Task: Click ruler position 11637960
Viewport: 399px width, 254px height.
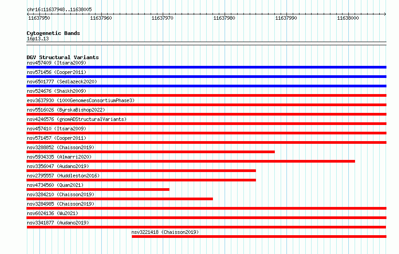Action: coord(101,18)
